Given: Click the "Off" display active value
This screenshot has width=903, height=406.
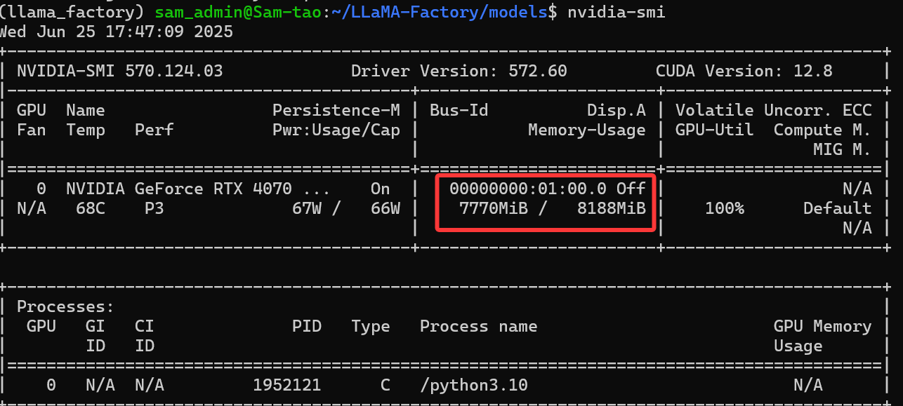Looking at the screenshot, I should point(631,189).
